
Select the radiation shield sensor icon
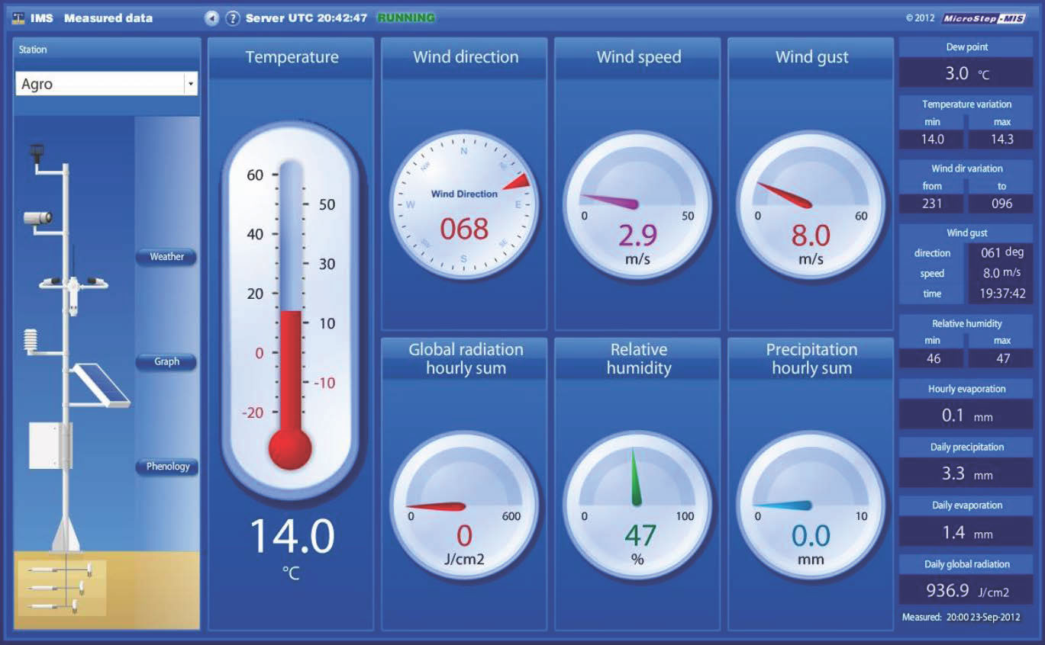pyautogui.click(x=31, y=339)
